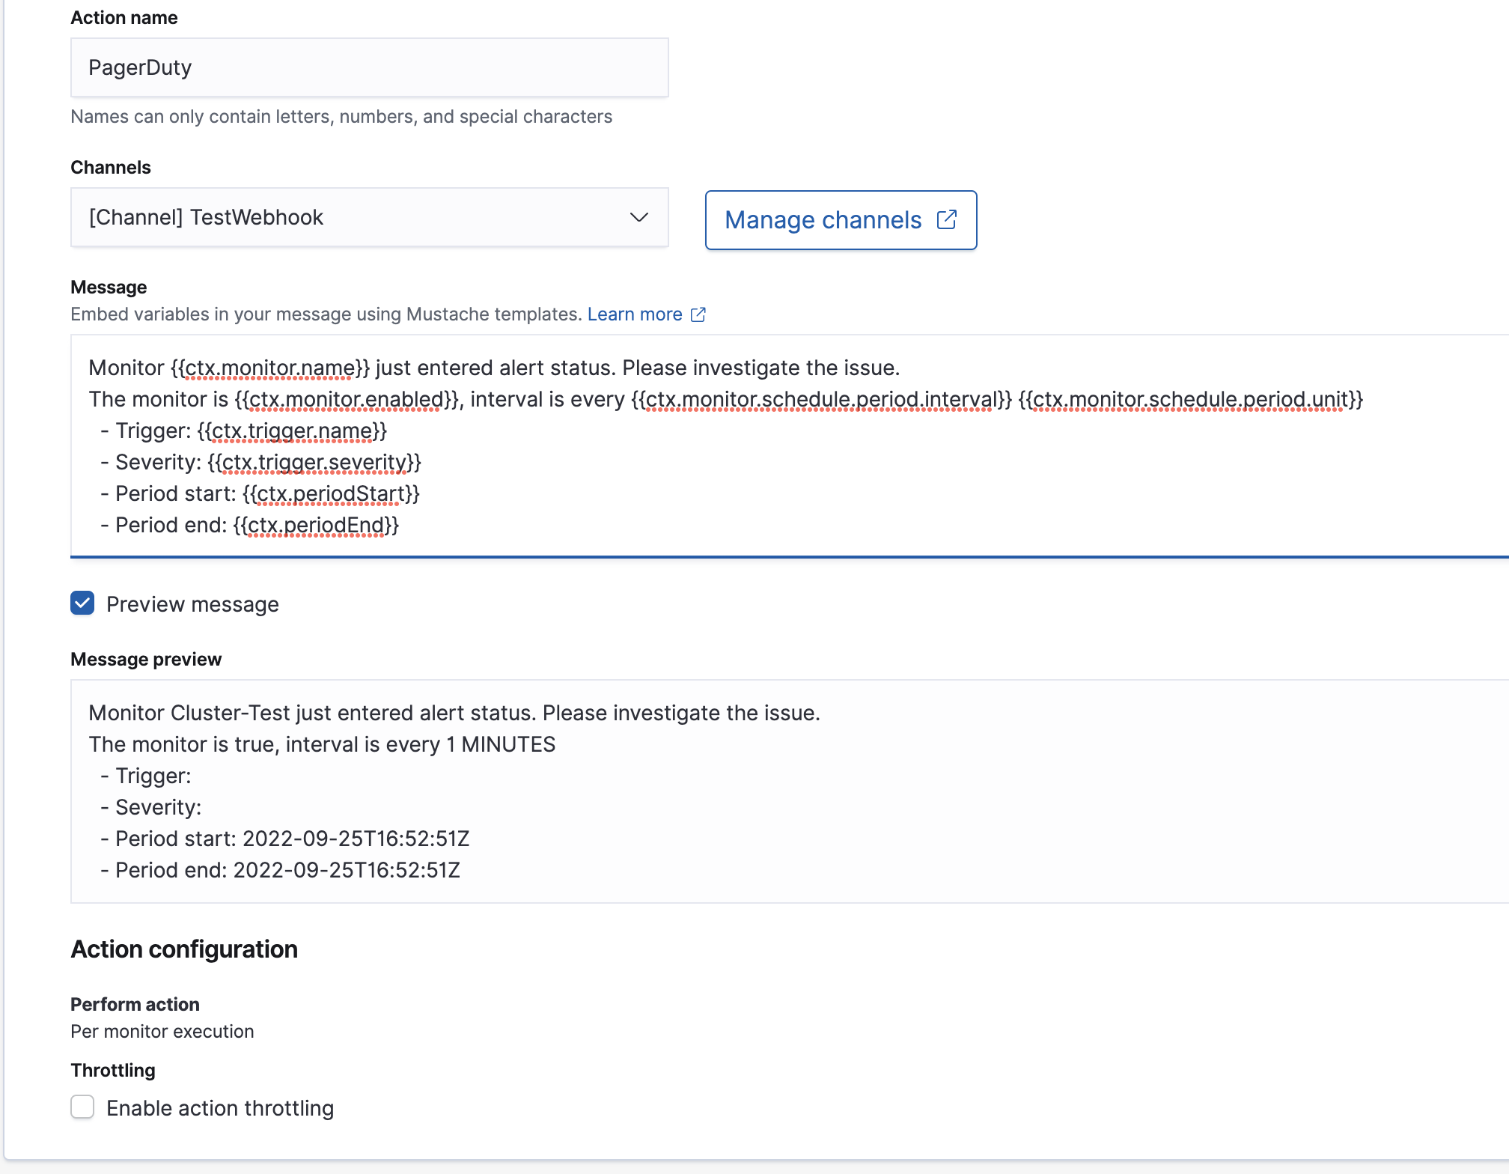Screen dimensions: 1509x1174
Task: Click the Manage channels button
Action: [x=841, y=219]
